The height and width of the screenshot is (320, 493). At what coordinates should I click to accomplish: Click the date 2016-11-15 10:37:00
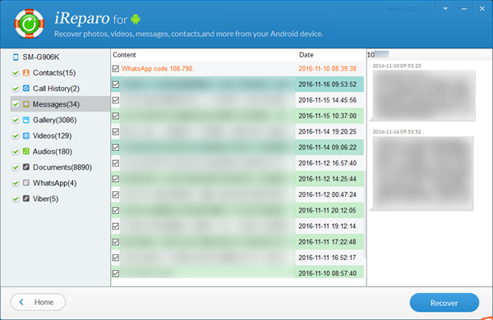(x=327, y=116)
